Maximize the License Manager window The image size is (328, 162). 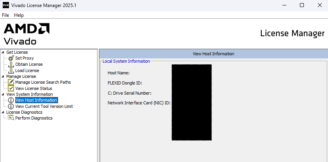pos(301,5)
